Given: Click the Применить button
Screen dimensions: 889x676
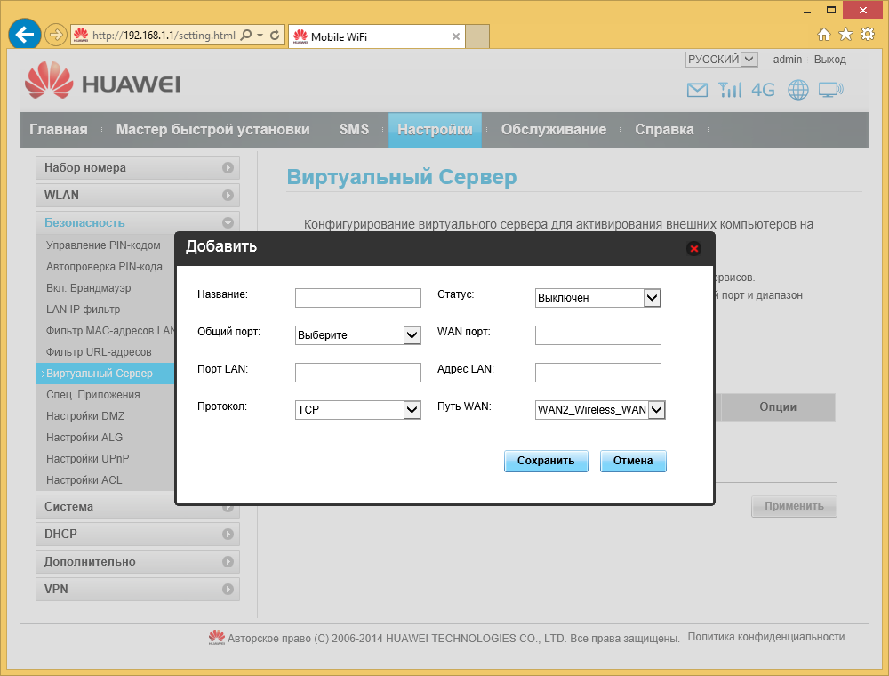Looking at the screenshot, I should [x=794, y=506].
